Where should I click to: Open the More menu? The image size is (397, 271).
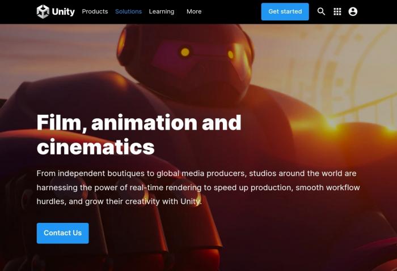pos(194,12)
